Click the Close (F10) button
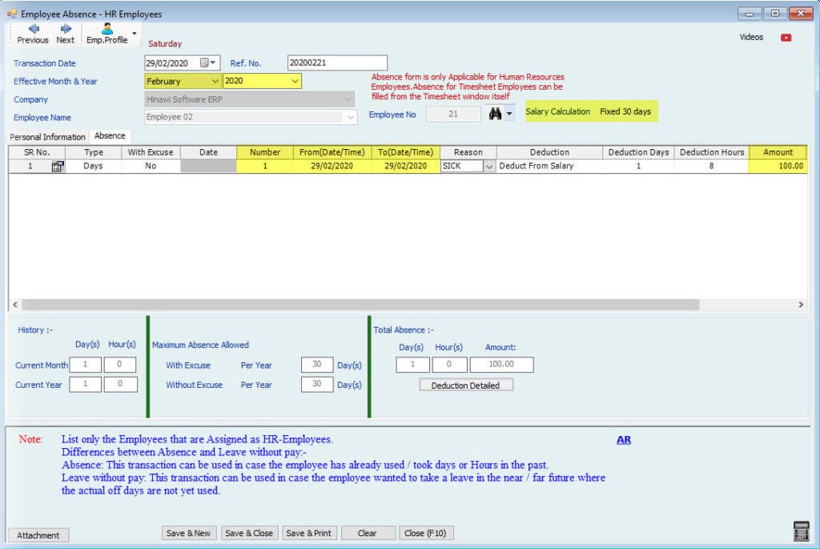 (x=425, y=533)
